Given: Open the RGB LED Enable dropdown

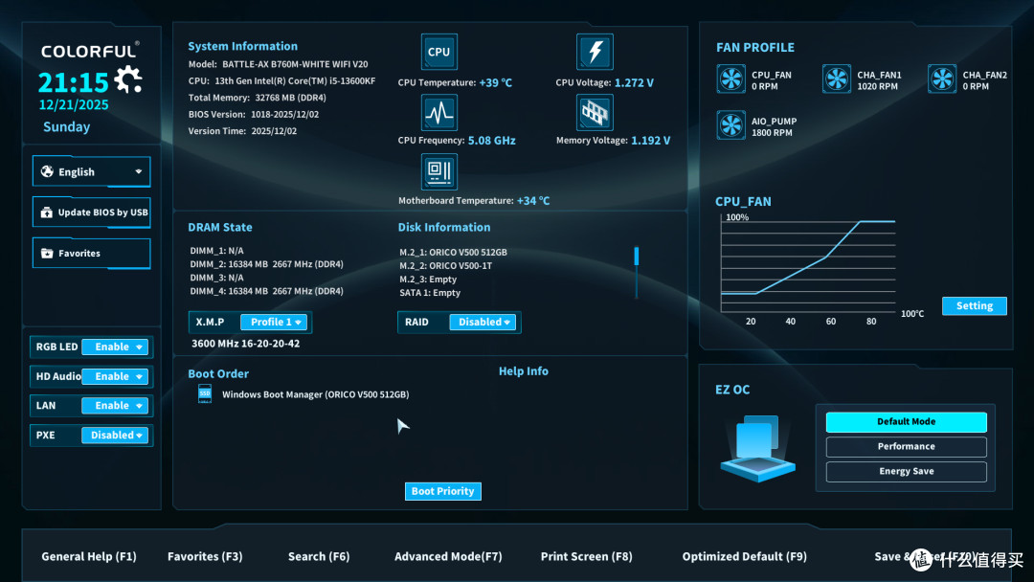Looking at the screenshot, I should pos(115,347).
